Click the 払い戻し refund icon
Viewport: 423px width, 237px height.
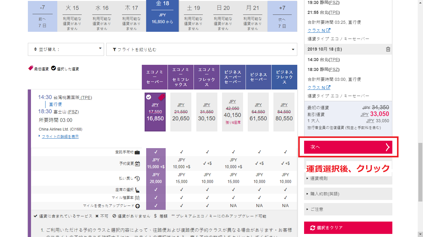pyautogui.click(x=137, y=178)
